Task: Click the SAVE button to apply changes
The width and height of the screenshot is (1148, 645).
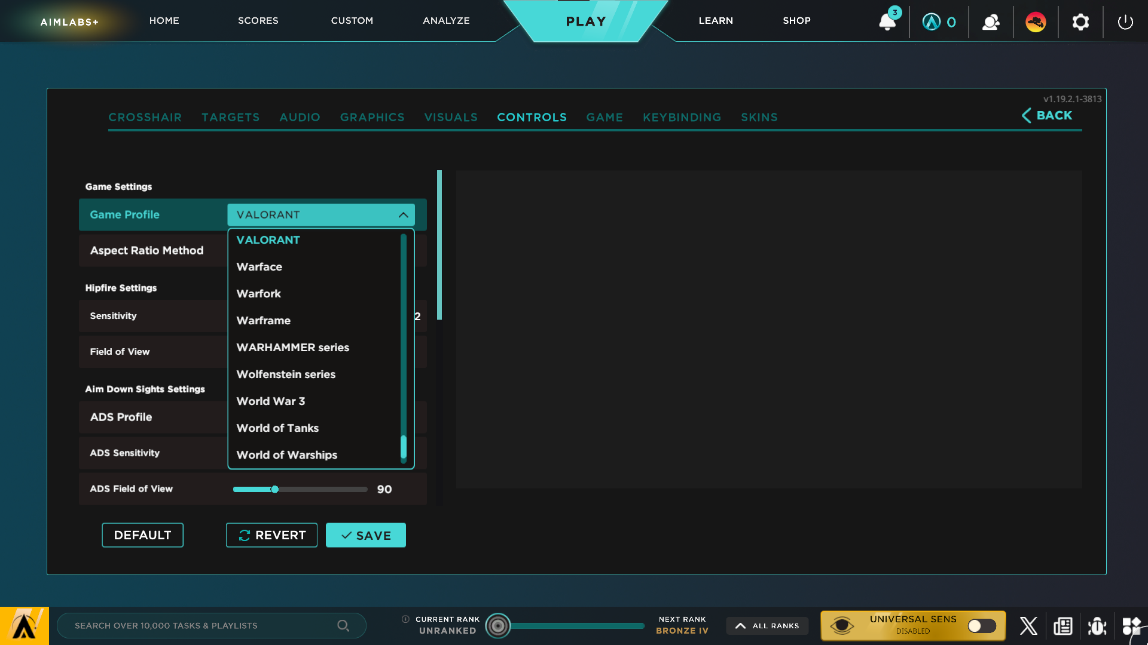Action: pos(366,536)
